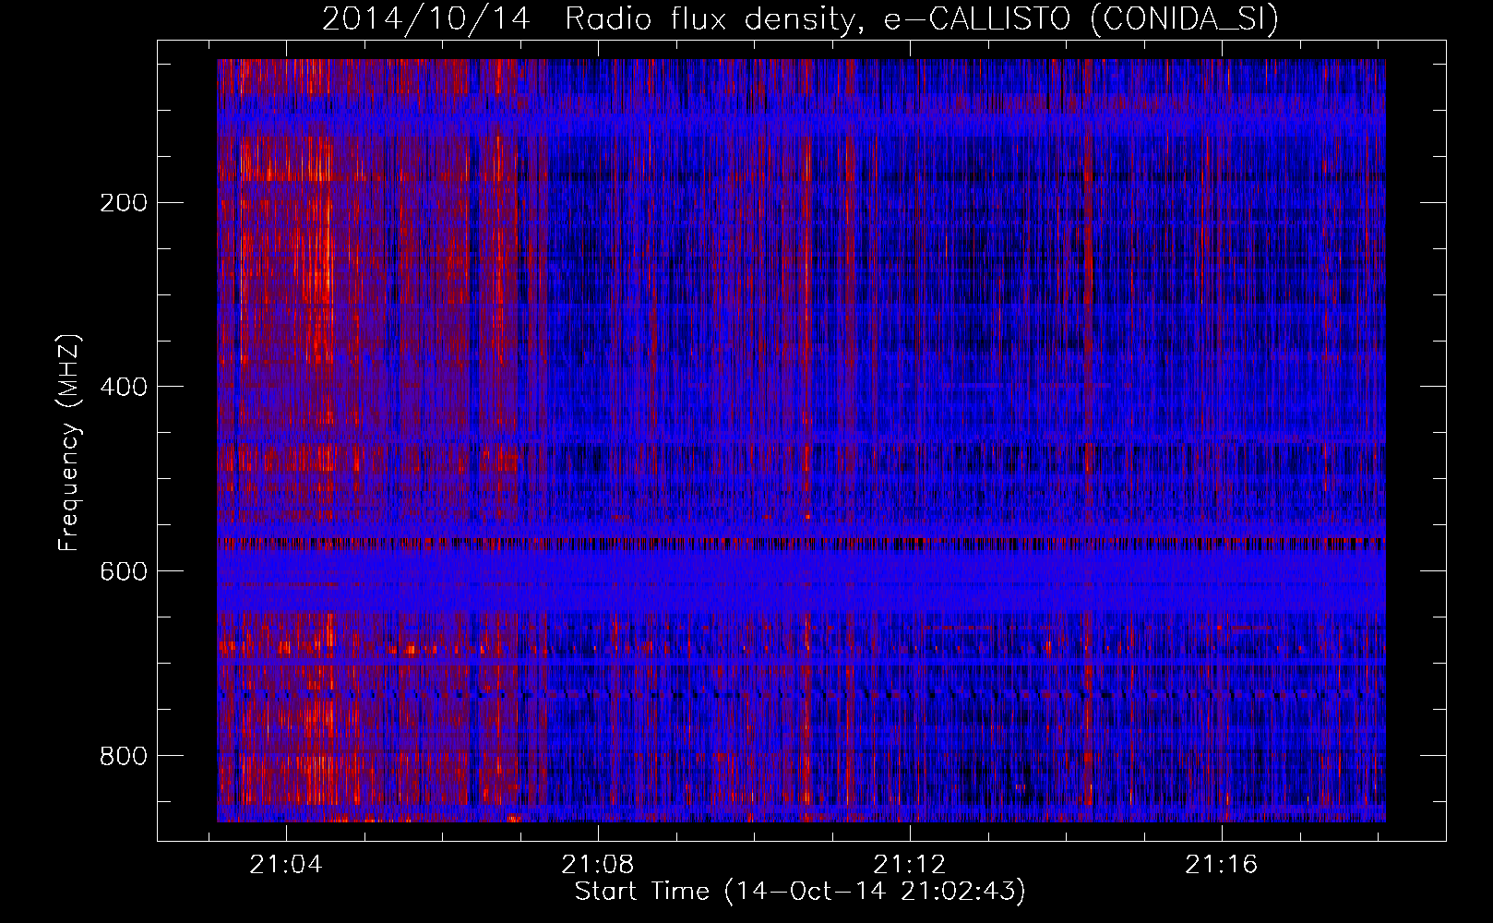
Task: Click the "Frequency (MHZ)" axis label
Action: tap(69, 442)
